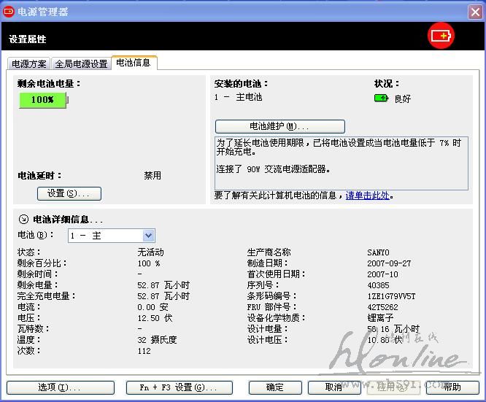Collapse the 电池详细信息 section arrow icon

coord(23,219)
